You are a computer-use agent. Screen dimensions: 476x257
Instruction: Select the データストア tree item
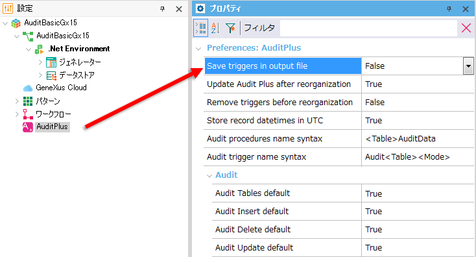pyautogui.click(x=77, y=75)
